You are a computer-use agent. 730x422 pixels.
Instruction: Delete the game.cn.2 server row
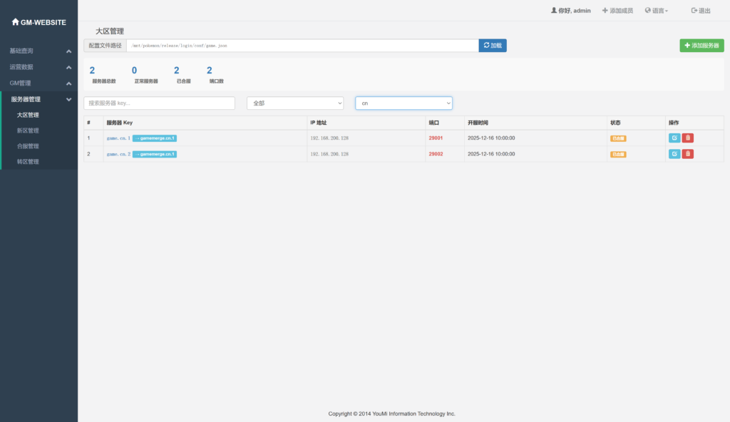687,154
